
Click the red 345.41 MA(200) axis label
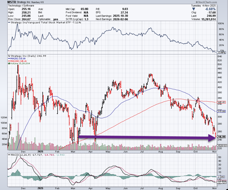coord(221,102)
